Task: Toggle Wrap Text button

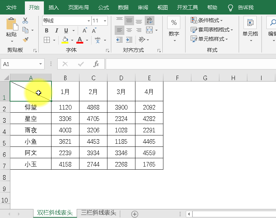Action: (150, 21)
